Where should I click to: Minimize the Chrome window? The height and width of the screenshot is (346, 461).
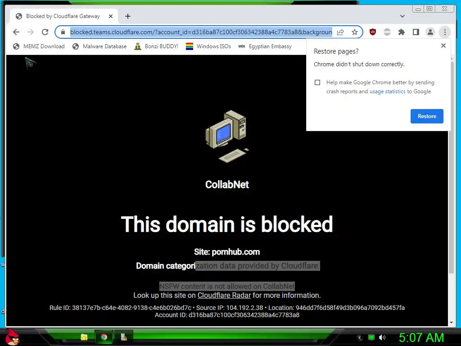(418, 9)
